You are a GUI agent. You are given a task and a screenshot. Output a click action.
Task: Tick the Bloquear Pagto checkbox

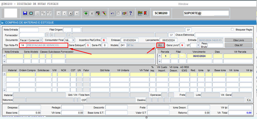(232, 29)
